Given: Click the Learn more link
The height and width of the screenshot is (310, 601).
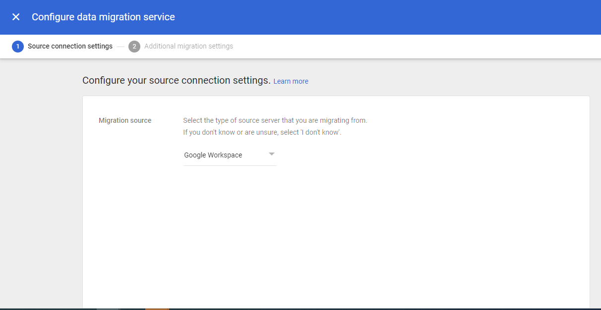Looking at the screenshot, I should tap(291, 81).
